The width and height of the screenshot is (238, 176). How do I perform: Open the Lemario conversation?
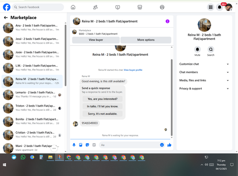(x=32, y=95)
